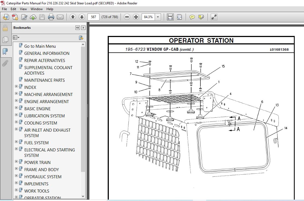Expand the MACHINE ARRANGEMENT bookmark
The height and width of the screenshot is (201, 304).
(16, 94)
